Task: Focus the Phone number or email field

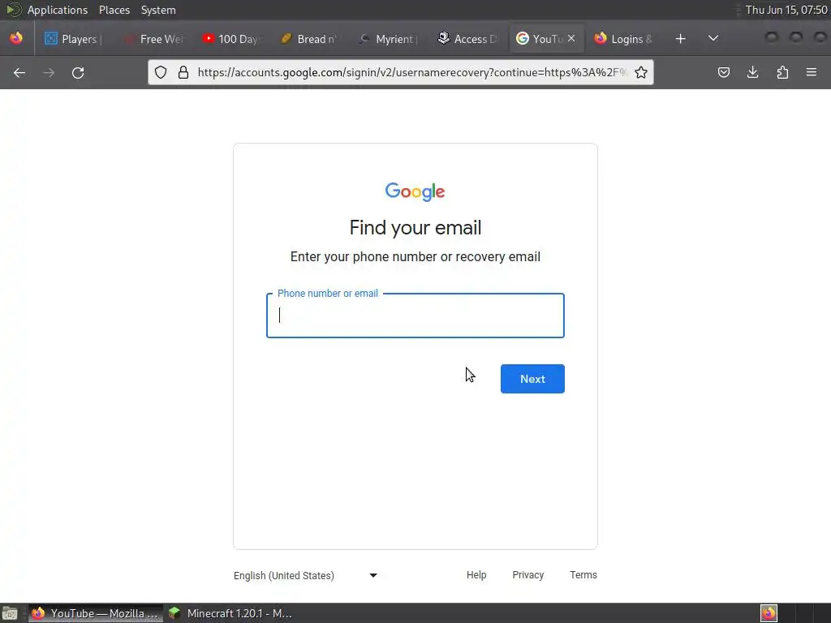Action: pyautogui.click(x=415, y=316)
